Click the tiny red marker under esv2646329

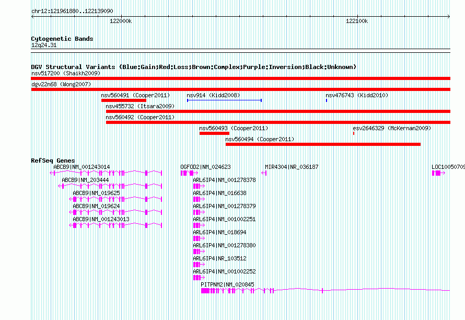point(354,133)
